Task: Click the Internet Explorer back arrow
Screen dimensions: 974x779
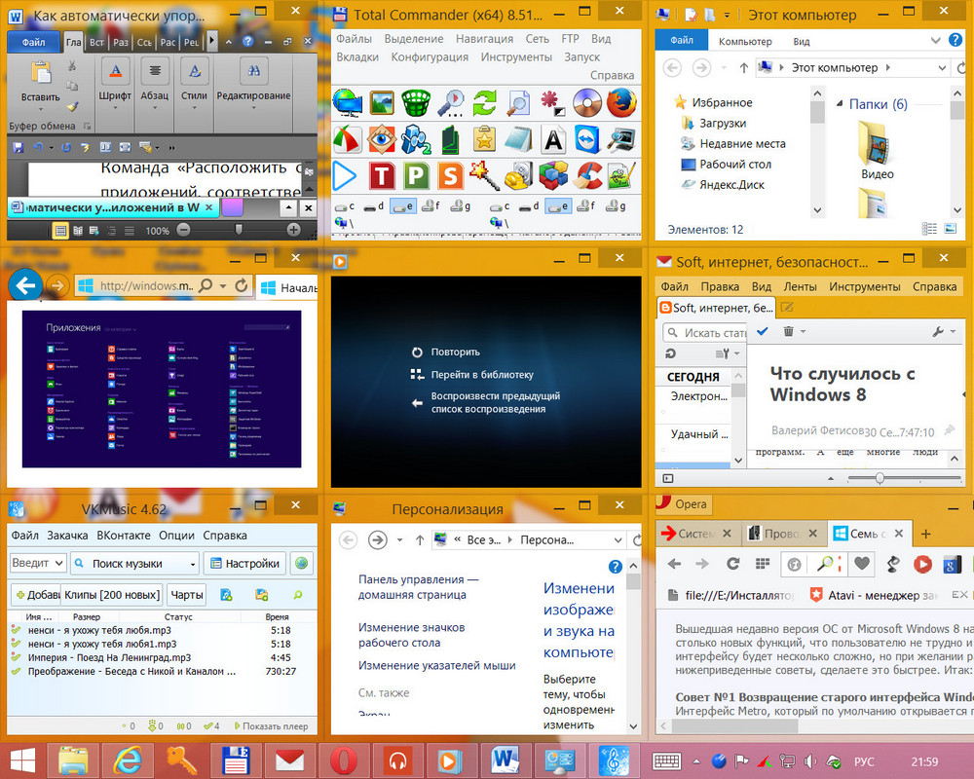Action: pos(25,285)
